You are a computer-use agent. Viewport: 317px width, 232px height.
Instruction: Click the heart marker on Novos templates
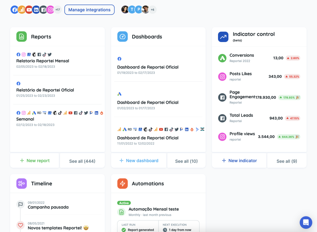point(20,225)
